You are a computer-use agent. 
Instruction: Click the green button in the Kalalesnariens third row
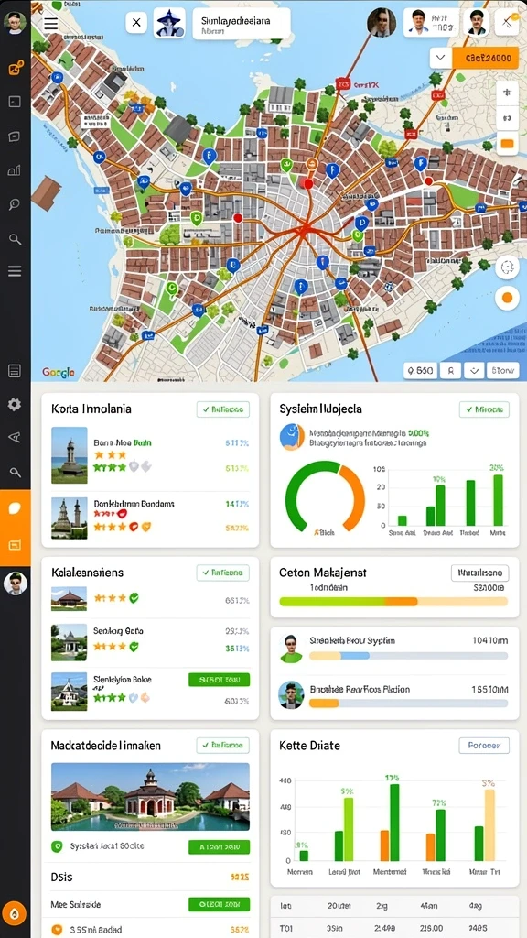(x=219, y=680)
